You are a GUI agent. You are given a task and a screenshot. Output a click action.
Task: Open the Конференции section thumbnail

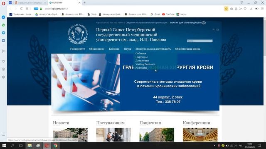point(200,135)
